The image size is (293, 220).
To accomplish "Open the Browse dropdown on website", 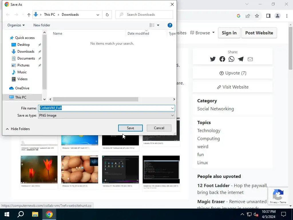I will pyautogui.click(x=202, y=33).
